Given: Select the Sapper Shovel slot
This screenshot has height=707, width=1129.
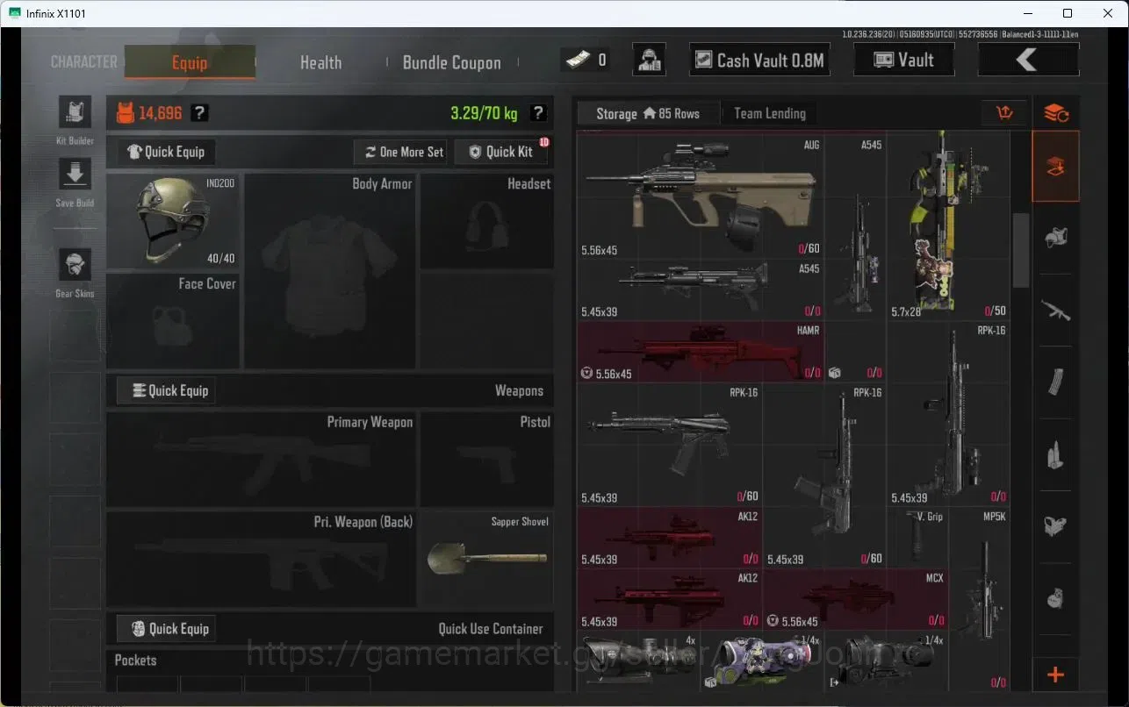Looking at the screenshot, I should (487, 560).
